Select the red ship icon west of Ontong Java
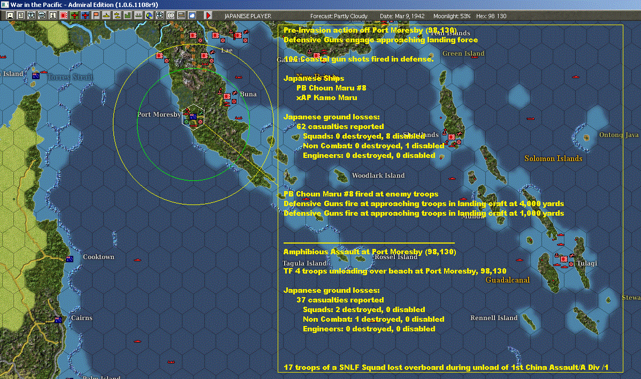Image resolution: width=641 pixels, height=379 pixels. tap(531, 118)
